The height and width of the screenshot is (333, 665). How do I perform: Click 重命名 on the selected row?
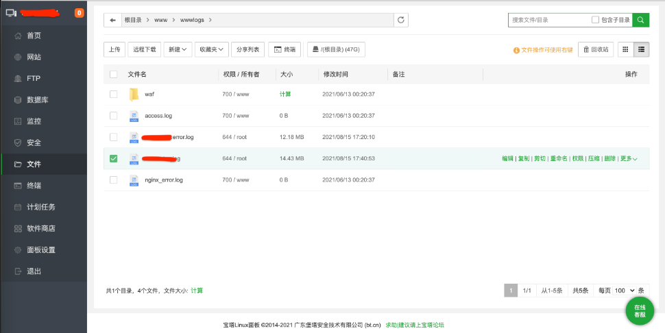(559, 158)
